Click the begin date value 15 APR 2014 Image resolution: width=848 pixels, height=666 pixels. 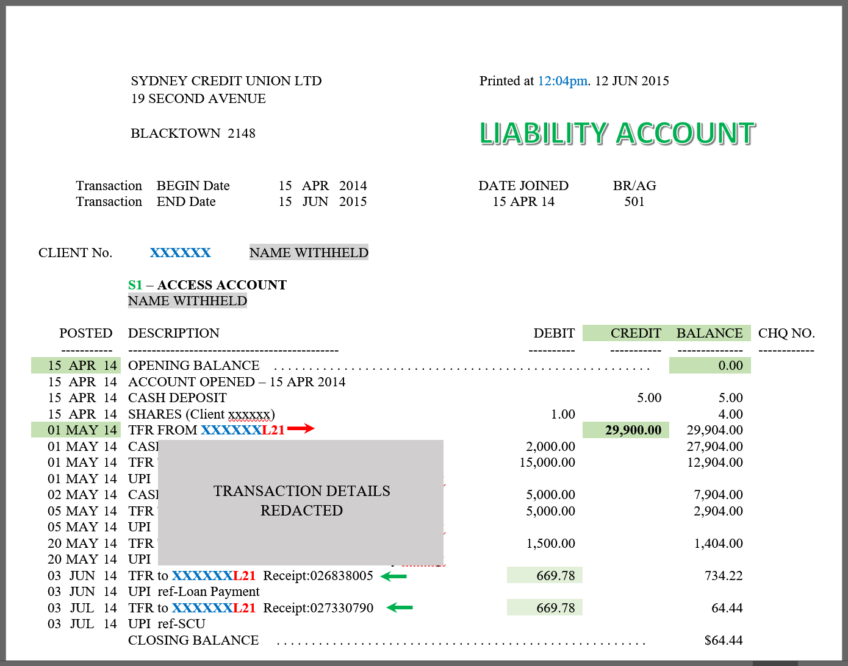[x=323, y=186]
